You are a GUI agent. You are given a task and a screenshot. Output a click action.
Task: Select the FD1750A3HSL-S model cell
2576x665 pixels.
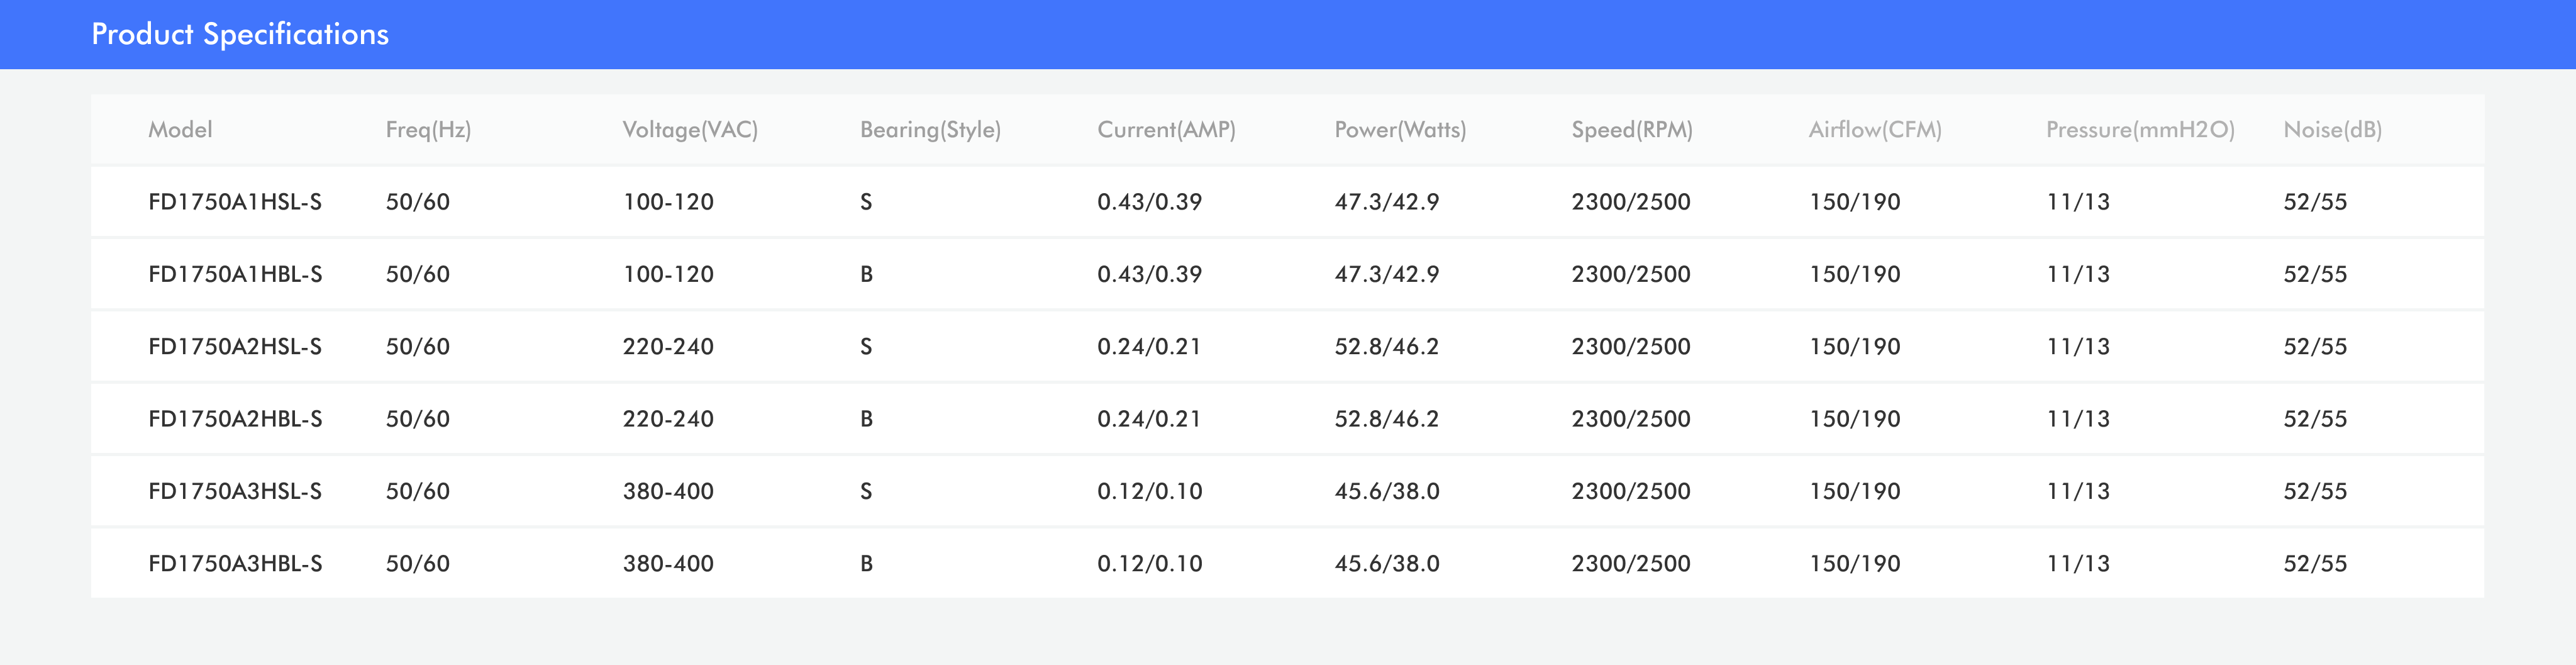tap(235, 491)
